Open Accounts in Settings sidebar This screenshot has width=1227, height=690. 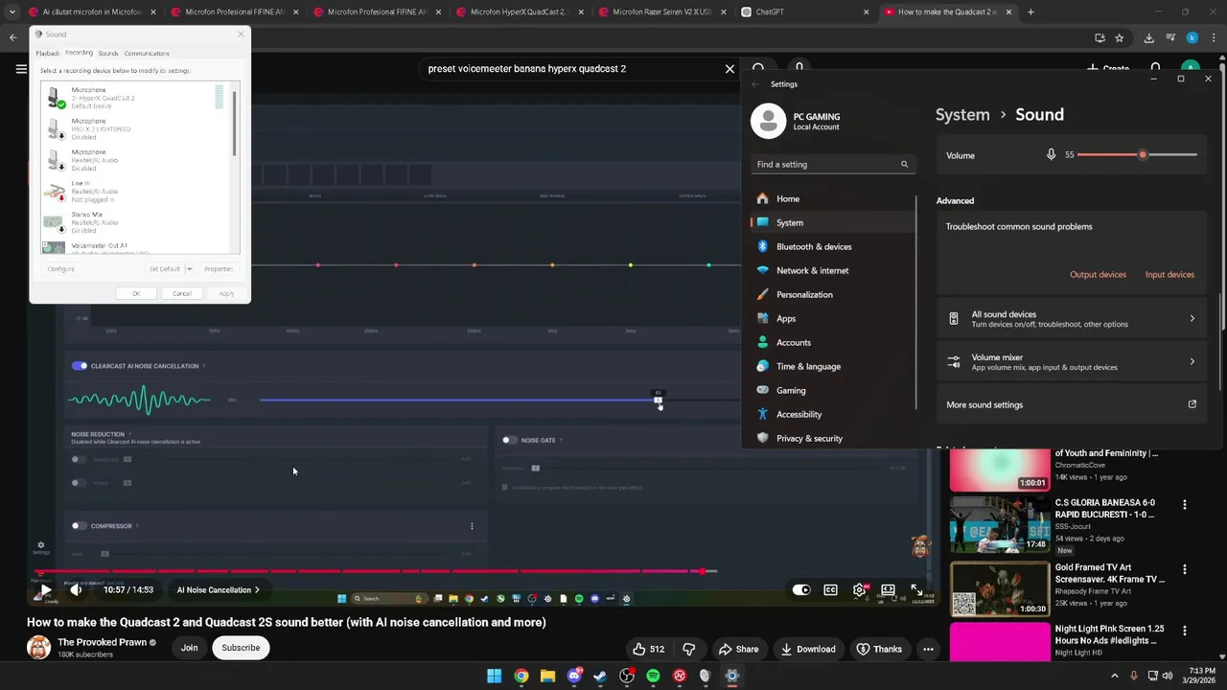[833, 342]
